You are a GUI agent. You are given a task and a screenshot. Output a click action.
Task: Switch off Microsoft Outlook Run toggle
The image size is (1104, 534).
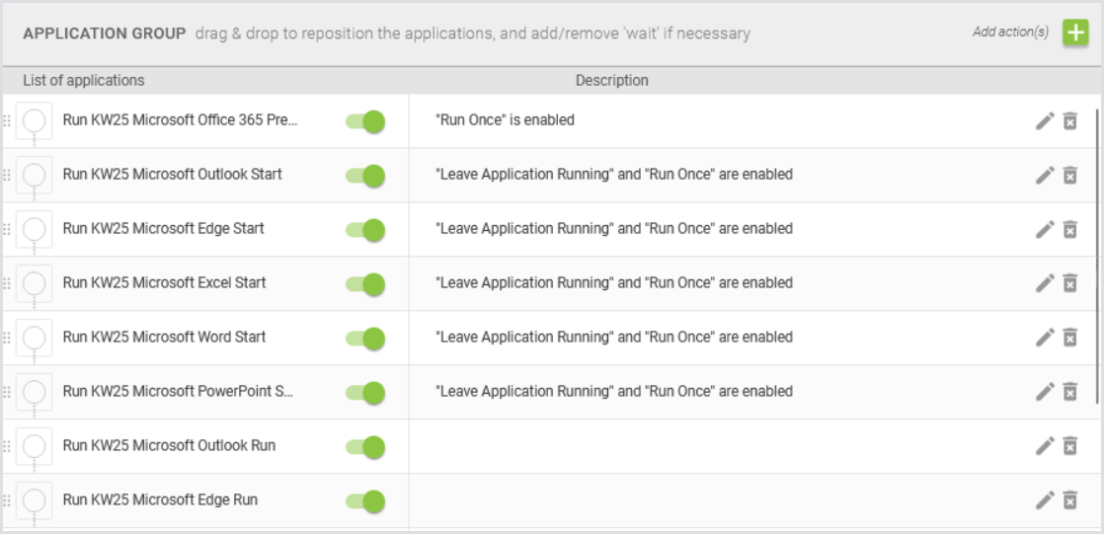pos(364,447)
